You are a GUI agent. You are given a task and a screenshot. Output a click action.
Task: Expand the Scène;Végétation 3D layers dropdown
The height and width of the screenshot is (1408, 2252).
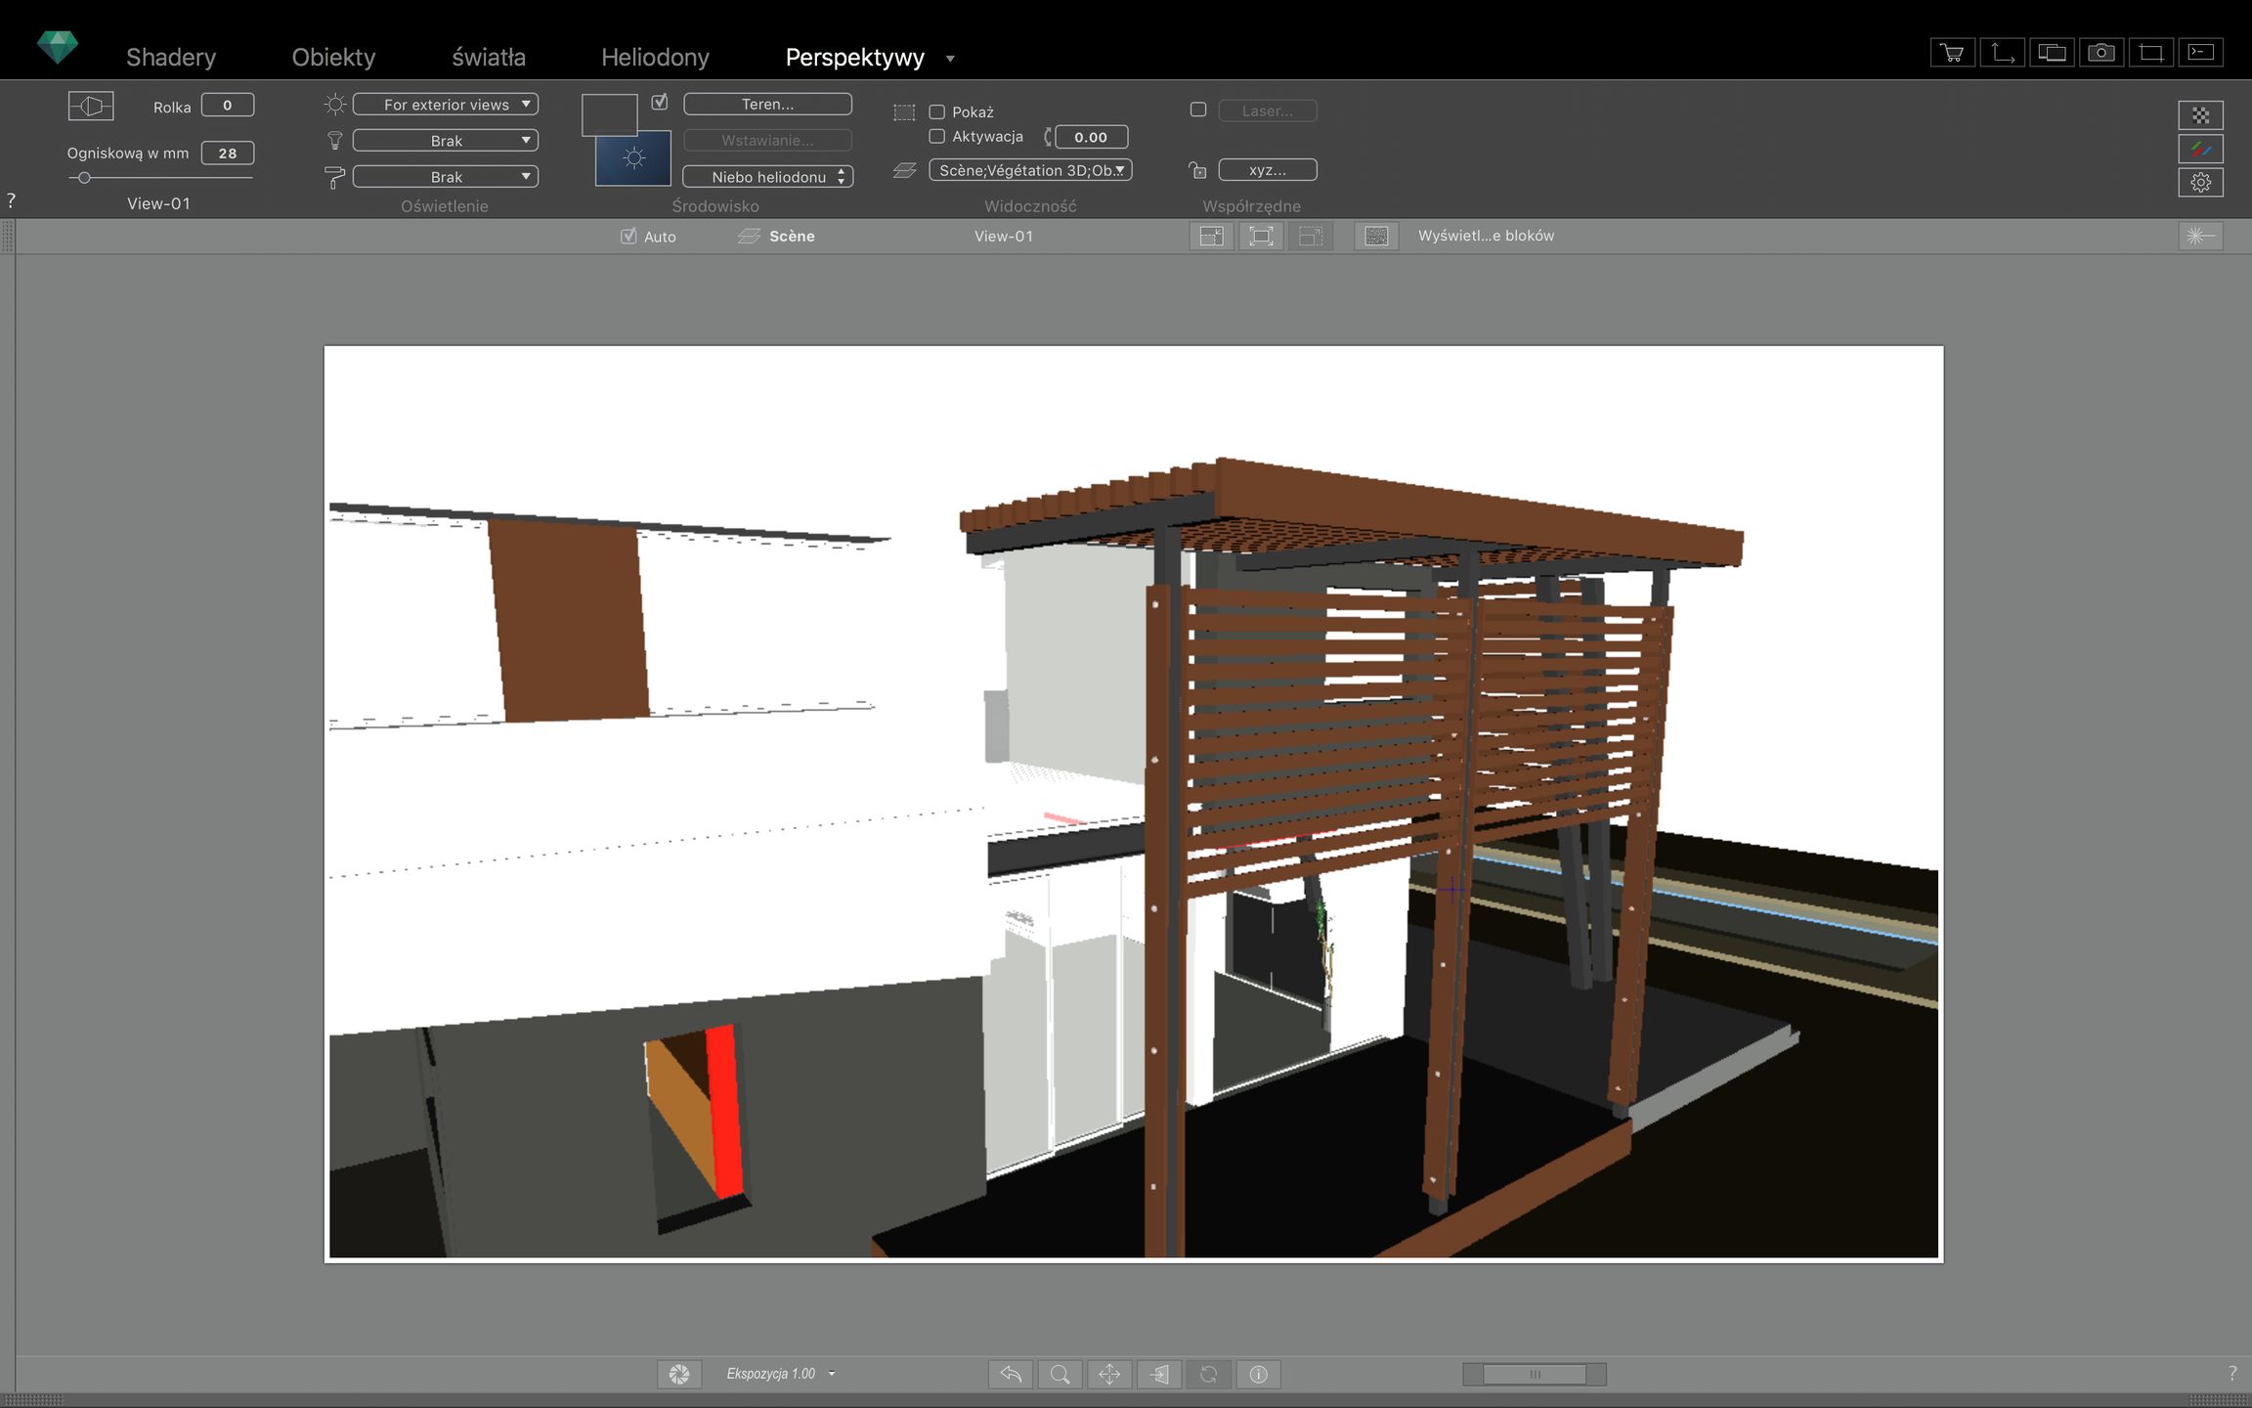[x=1029, y=170]
